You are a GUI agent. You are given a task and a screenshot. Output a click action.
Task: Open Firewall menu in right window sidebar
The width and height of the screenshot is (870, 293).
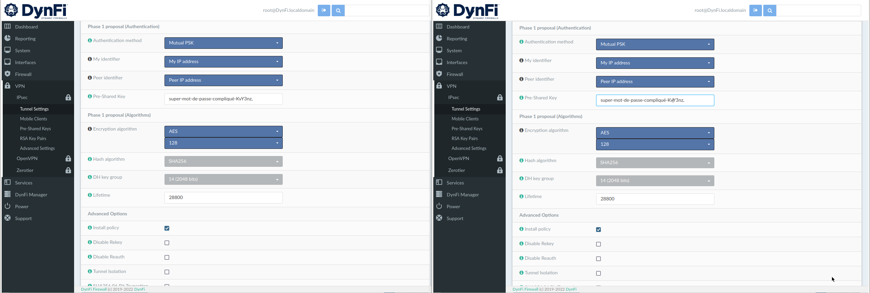[455, 75]
